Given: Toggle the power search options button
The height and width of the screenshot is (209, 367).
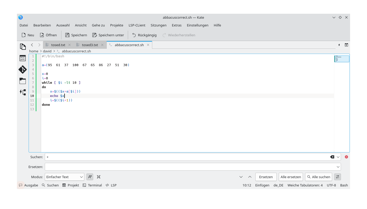Looking at the screenshot, I should point(337,177).
